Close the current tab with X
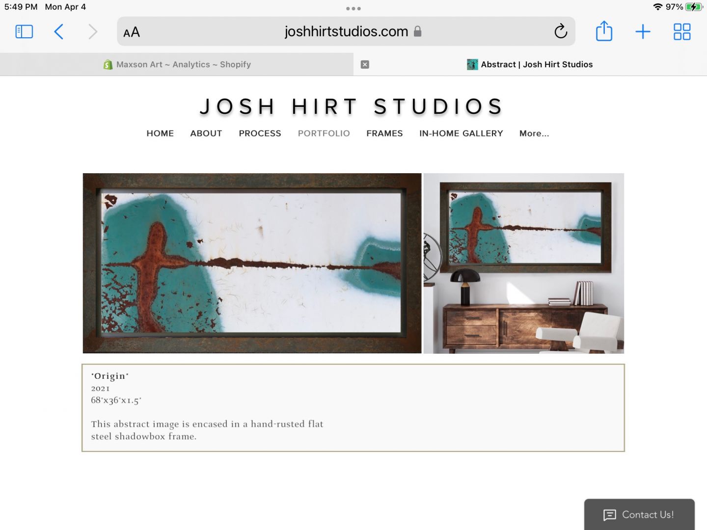This screenshot has height=530, width=707. tap(365, 64)
